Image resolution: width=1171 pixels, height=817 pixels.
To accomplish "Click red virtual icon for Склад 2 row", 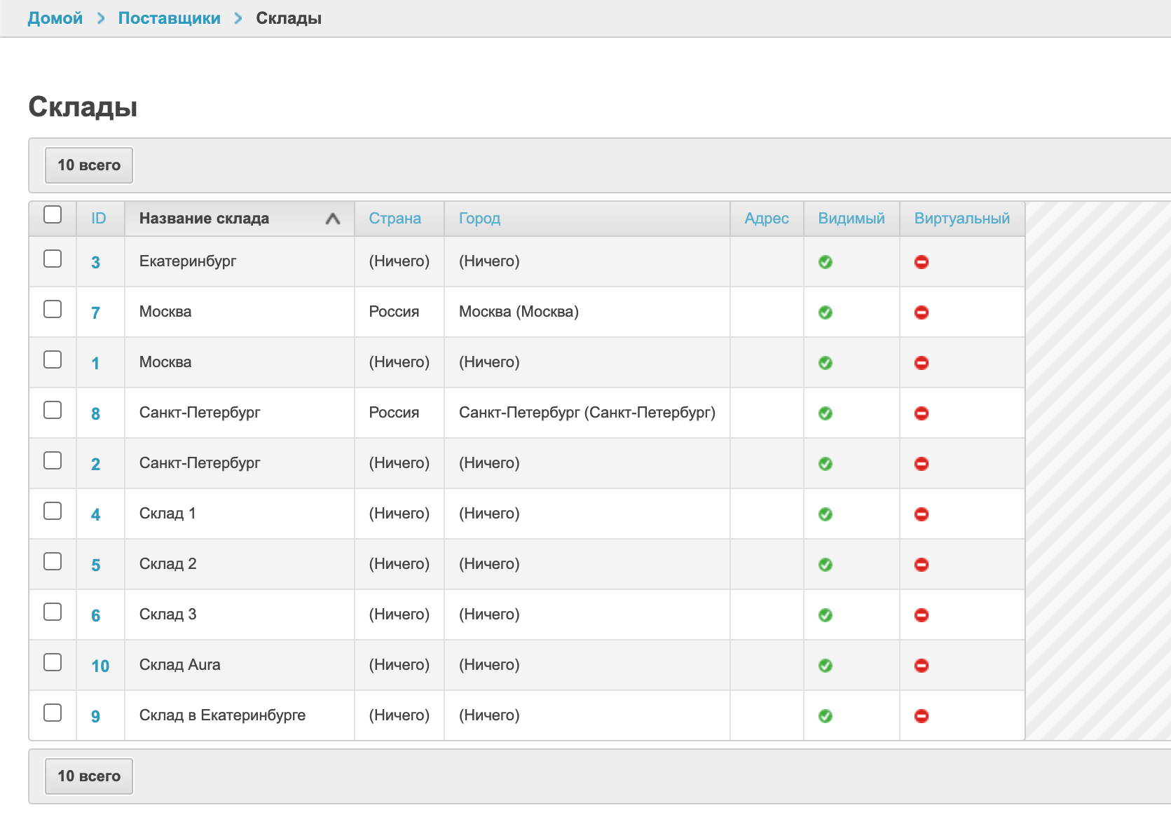I will (x=922, y=565).
